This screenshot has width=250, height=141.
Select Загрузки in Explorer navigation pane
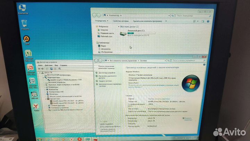click(x=104, y=30)
